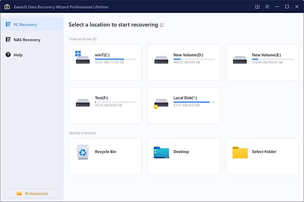Open the PC Recovery tab
This screenshot has width=304, height=202.
pos(32,25)
